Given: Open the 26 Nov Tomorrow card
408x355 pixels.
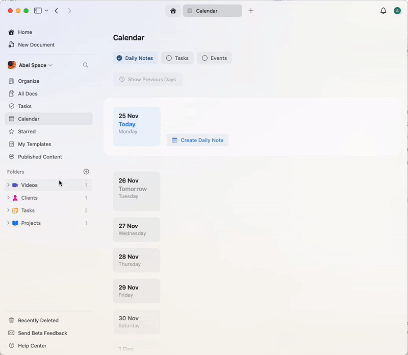Looking at the screenshot, I should (x=136, y=191).
